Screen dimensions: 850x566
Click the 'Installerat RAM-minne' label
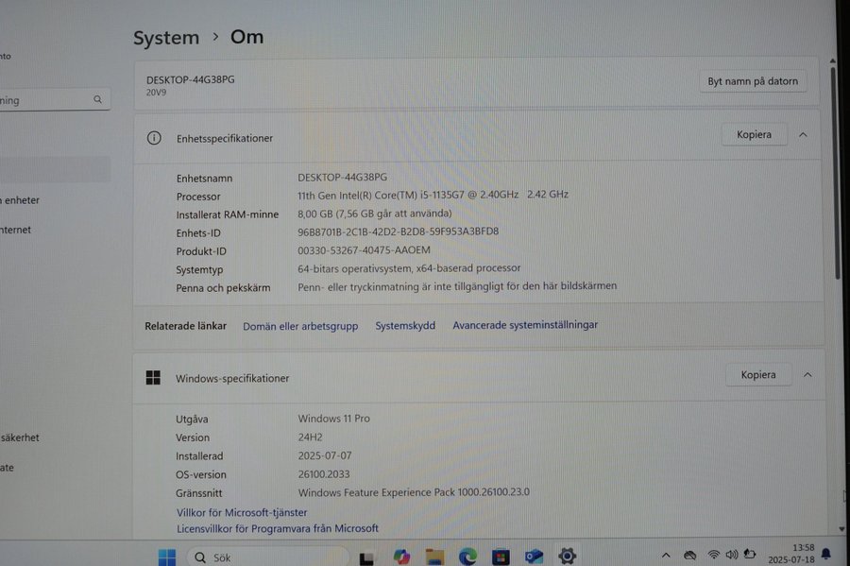[227, 214]
